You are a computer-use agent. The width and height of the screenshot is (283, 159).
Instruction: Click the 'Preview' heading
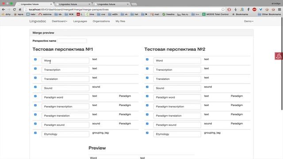tap(97, 148)
